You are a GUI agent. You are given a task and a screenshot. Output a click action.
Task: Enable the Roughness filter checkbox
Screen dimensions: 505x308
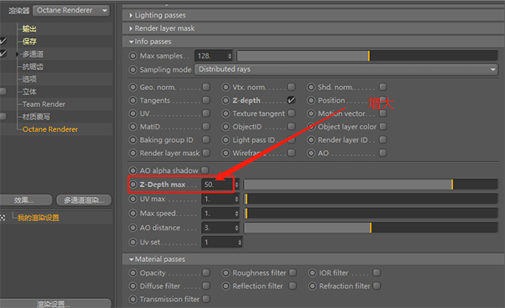click(293, 273)
